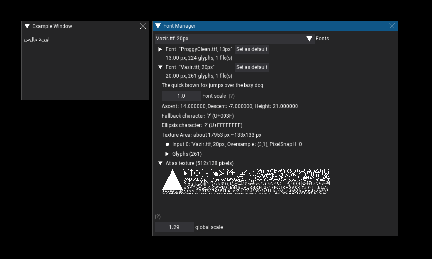Click the 'Ascent: 14.000000' metrics line
The height and width of the screenshot is (259, 432).
click(230, 106)
